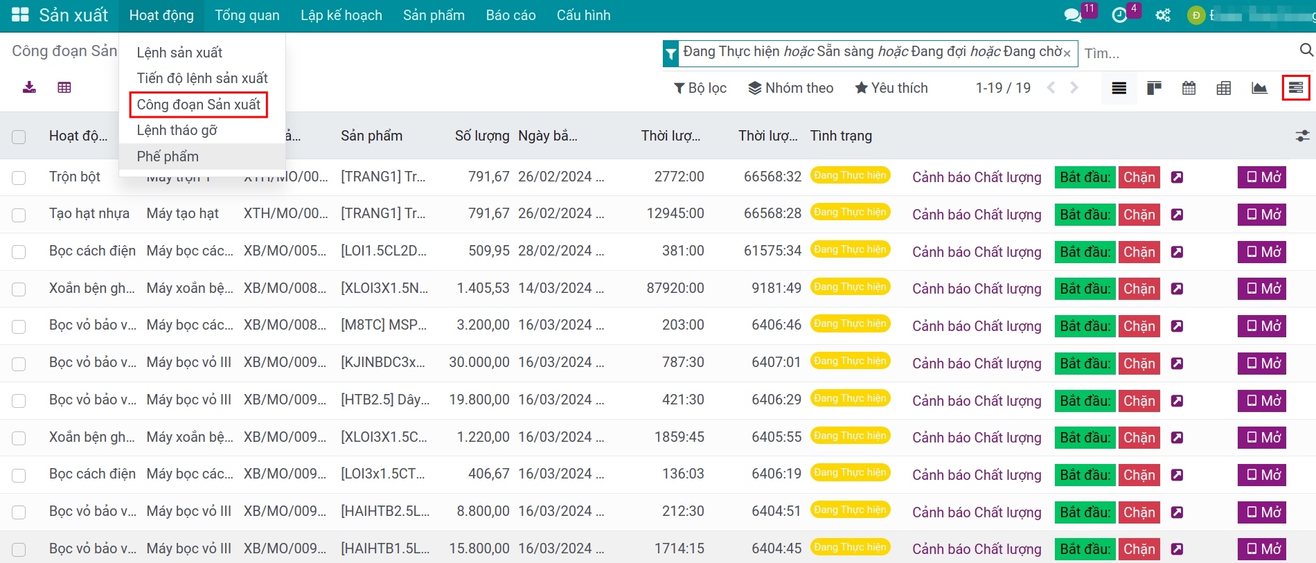Check the Tạo hạt nhựa row checkbox
The image size is (1316, 563).
pyautogui.click(x=19, y=215)
